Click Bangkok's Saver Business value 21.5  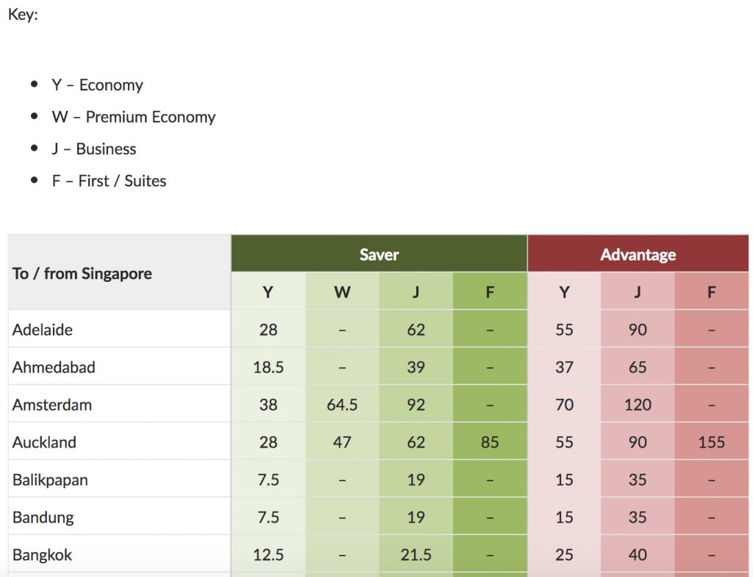(415, 555)
